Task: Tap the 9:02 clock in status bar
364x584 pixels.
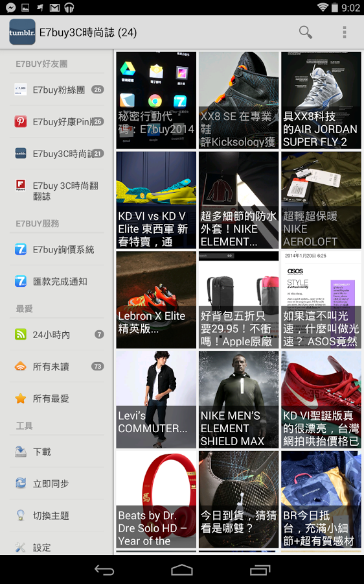Action: [350, 8]
